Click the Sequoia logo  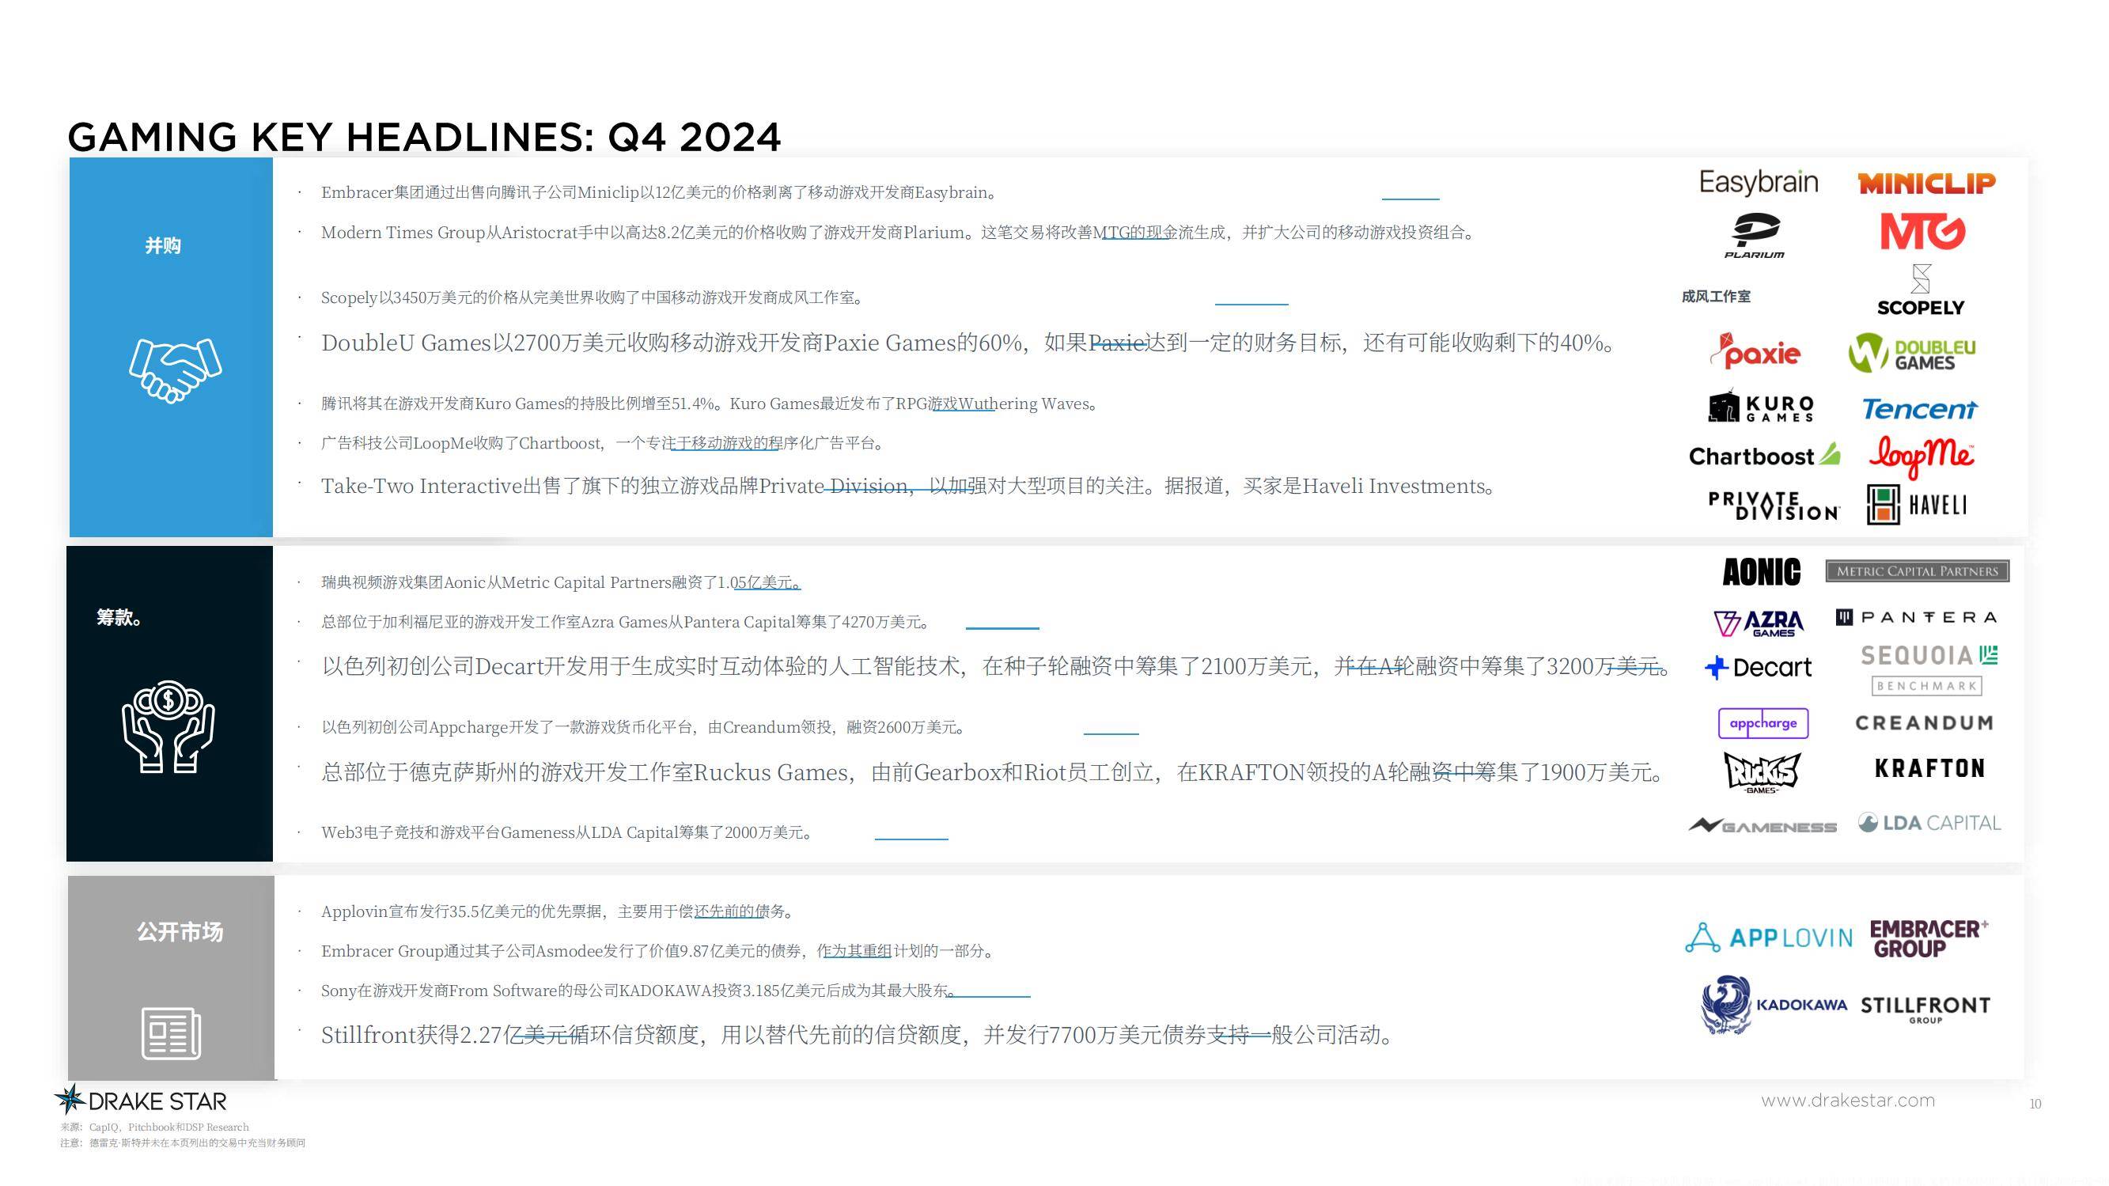coord(1929,655)
